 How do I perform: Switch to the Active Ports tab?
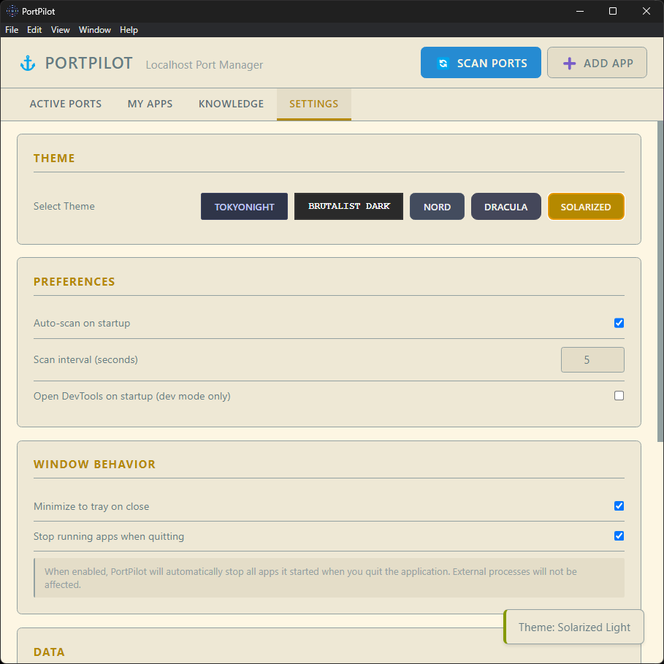(x=65, y=104)
